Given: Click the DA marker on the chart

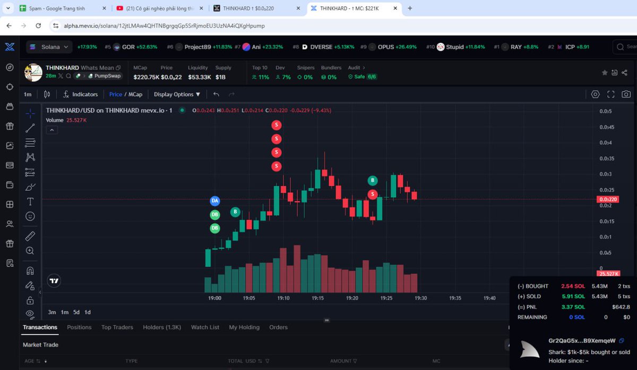Looking at the screenshot, I should click(x=214, y=201).
